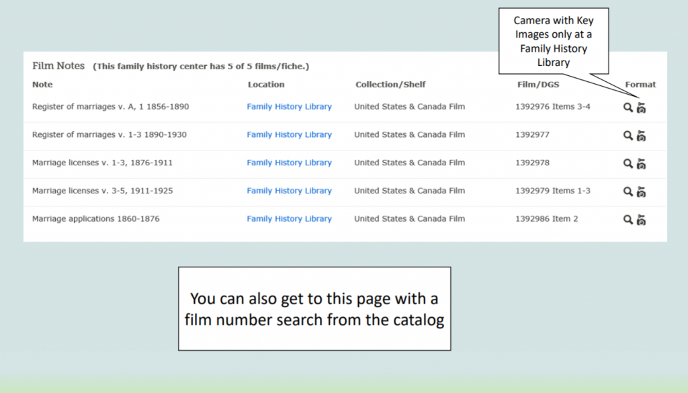The image size is (688, 393).
Task: Open camera images for film 1392976
Action: (641, 107)
